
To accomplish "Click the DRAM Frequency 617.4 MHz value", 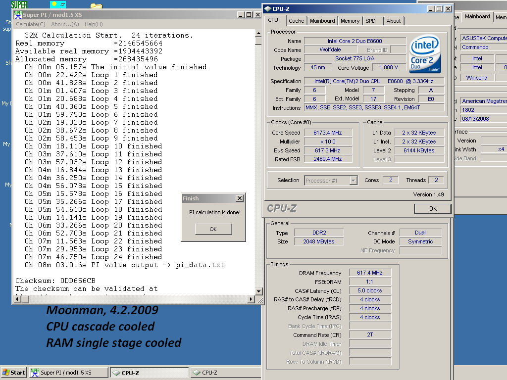I will click(370, 273).
